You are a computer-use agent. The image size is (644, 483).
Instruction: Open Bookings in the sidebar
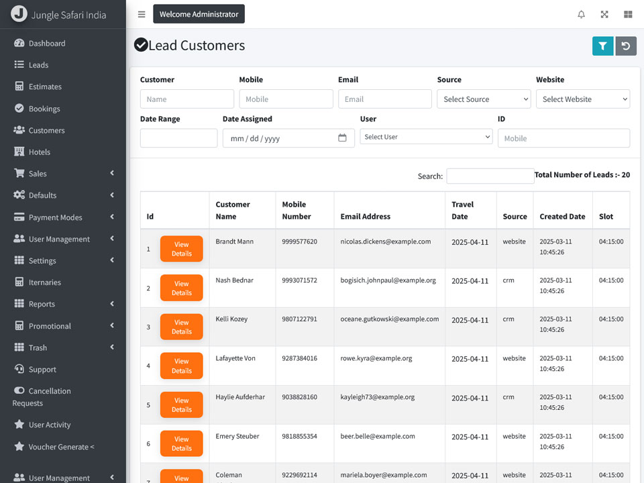pyautogui.click(x=44, y=109)
